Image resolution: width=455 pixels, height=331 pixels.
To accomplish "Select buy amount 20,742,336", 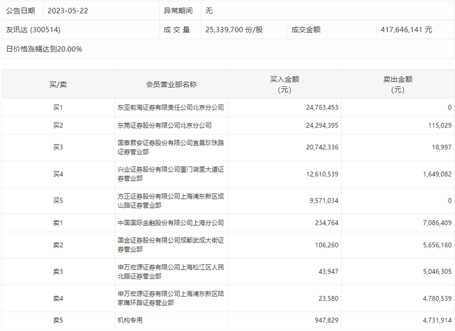I will pyautogui.click(x=322, y=147).
